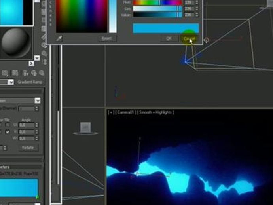Click the V Angle input field
The height and width of the screenshot is (205, 273).
point(27,132)
